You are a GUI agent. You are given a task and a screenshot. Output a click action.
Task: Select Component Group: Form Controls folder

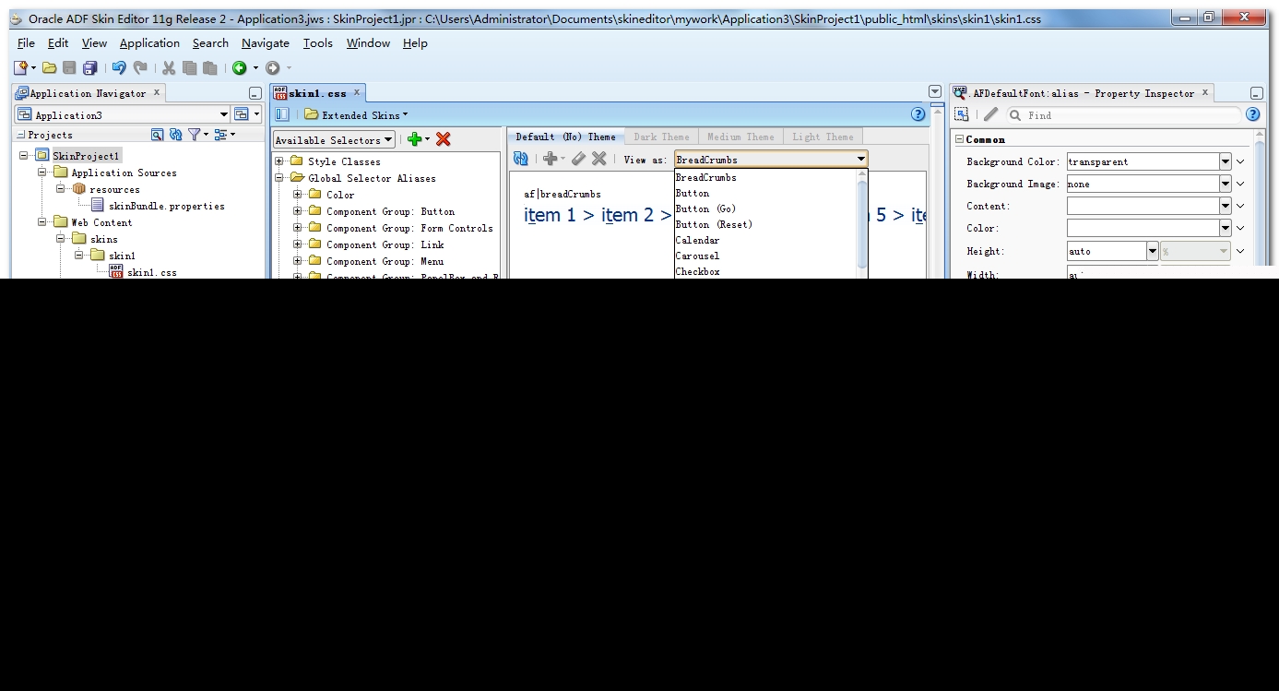click(409, 228)
